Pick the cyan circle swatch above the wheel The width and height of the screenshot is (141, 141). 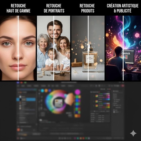tap(42, 91)
